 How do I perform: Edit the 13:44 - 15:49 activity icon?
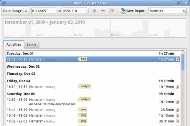click(178, 110)
